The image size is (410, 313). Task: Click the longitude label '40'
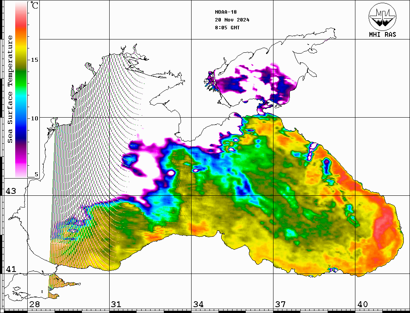tap(362, 304)
